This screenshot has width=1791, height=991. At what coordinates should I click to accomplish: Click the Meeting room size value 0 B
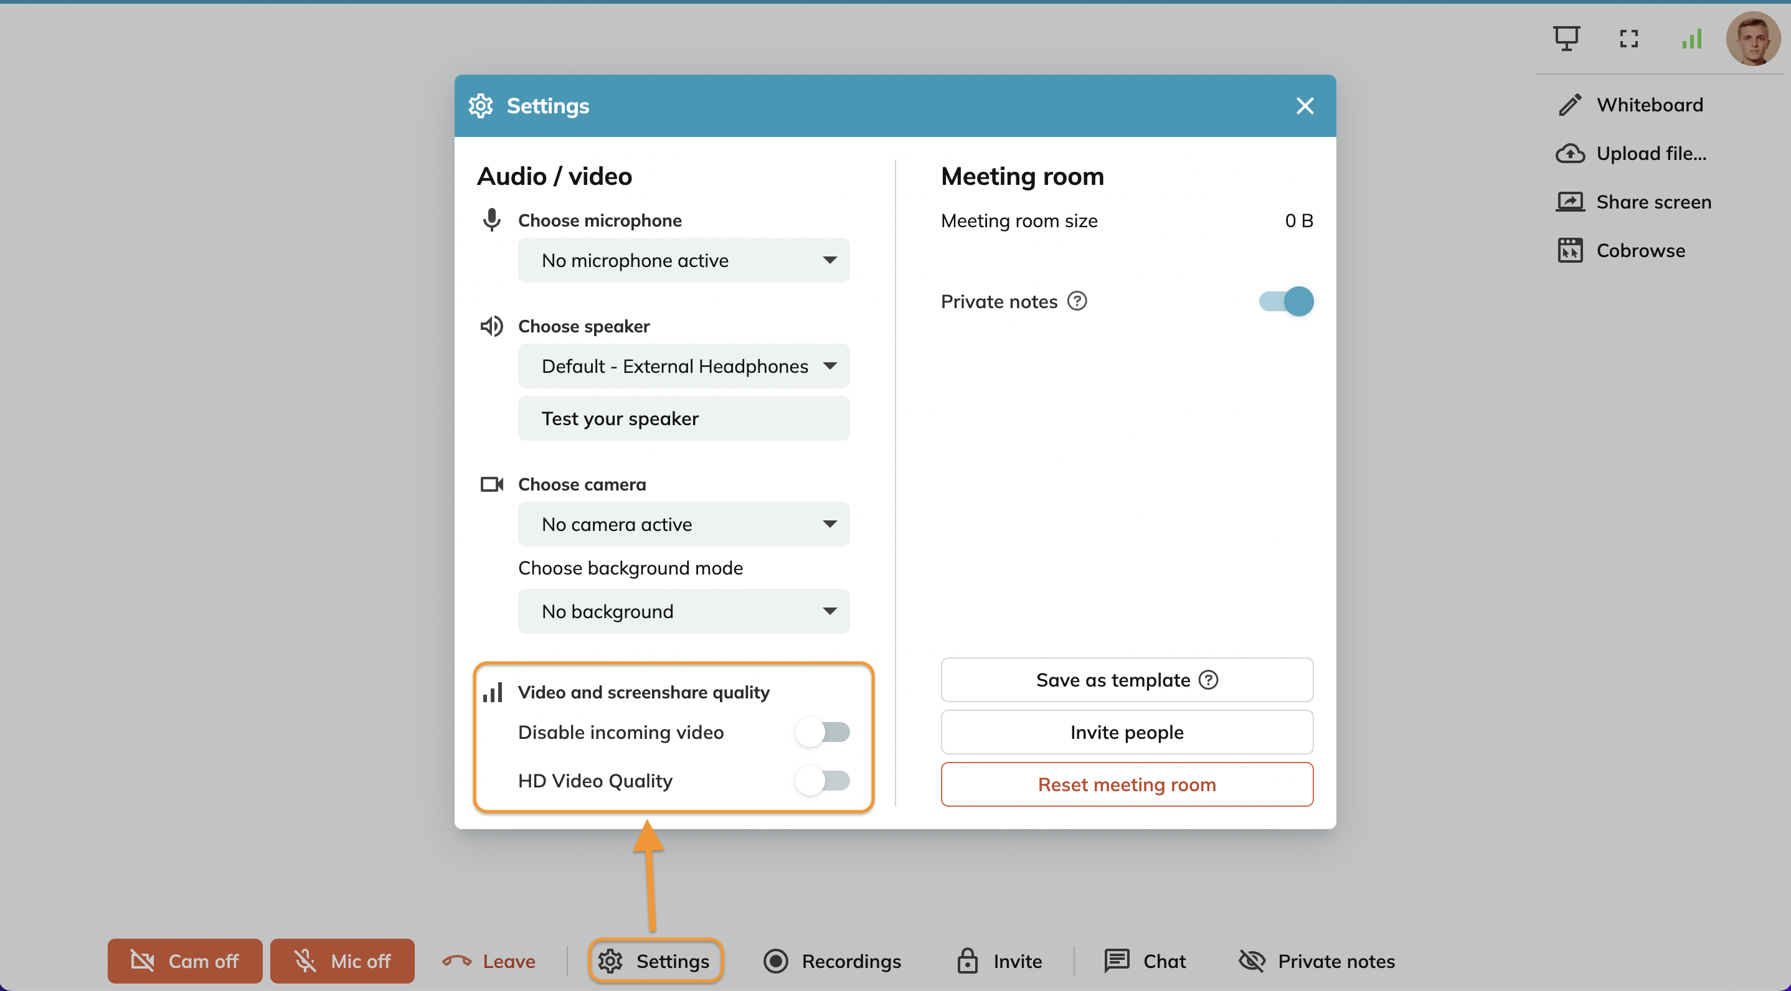[1298, 221]
